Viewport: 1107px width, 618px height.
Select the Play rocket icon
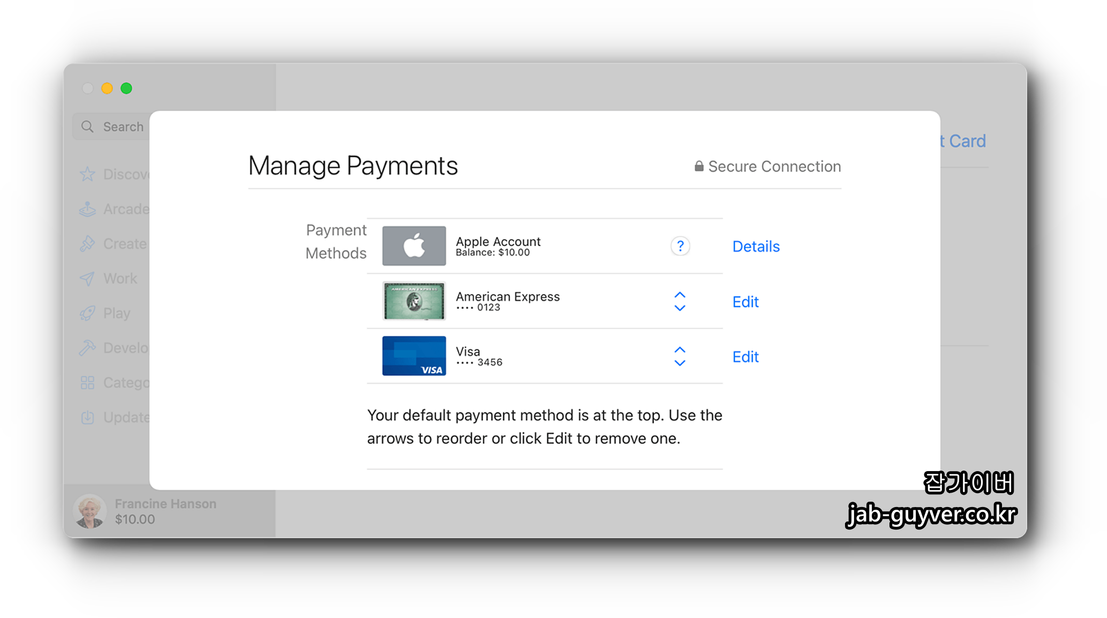[x=87, y=313]
